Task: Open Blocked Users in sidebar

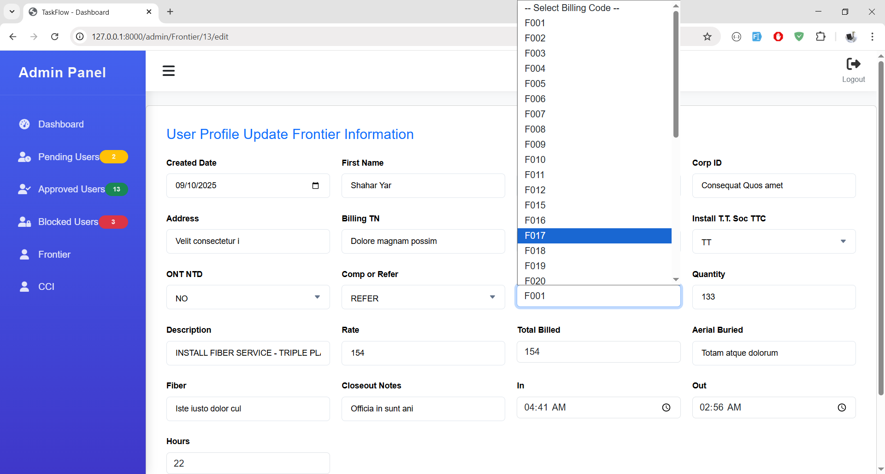Action: (68, 222)
